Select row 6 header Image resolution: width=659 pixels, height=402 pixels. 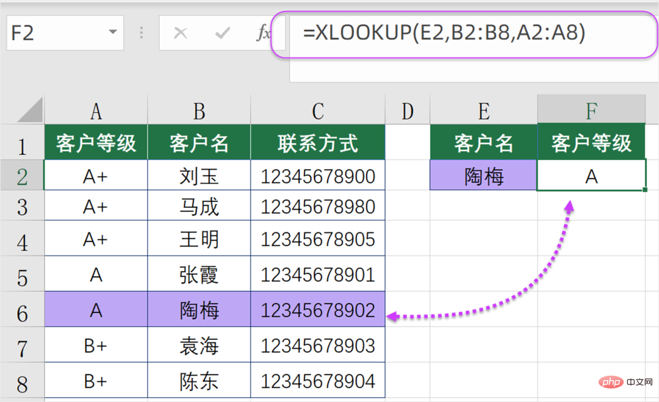[x=23, y=309]
